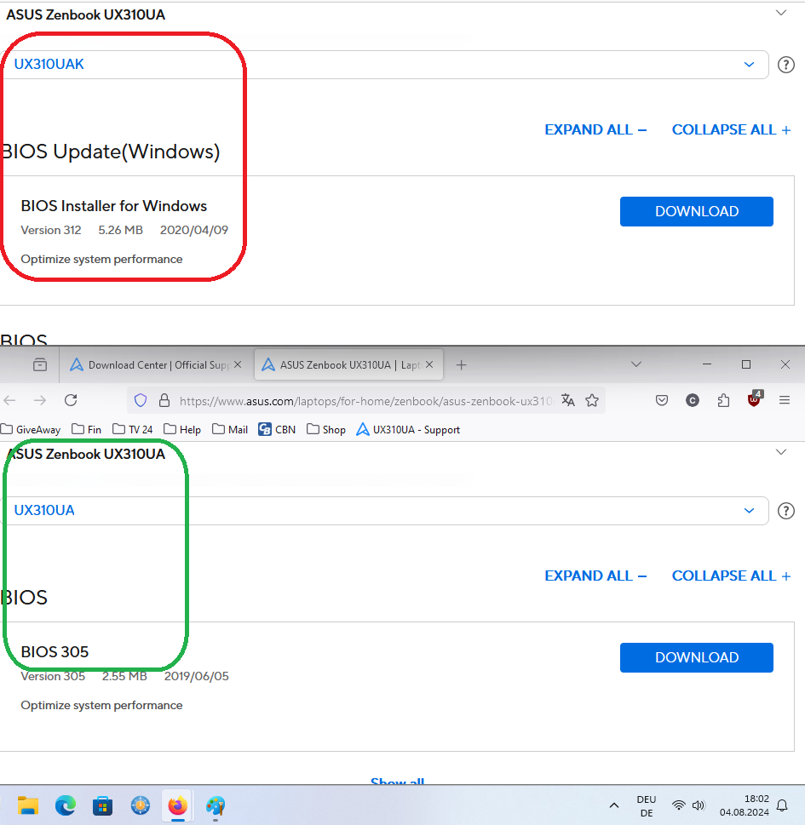Open the round C extension icon

(693, 400)
